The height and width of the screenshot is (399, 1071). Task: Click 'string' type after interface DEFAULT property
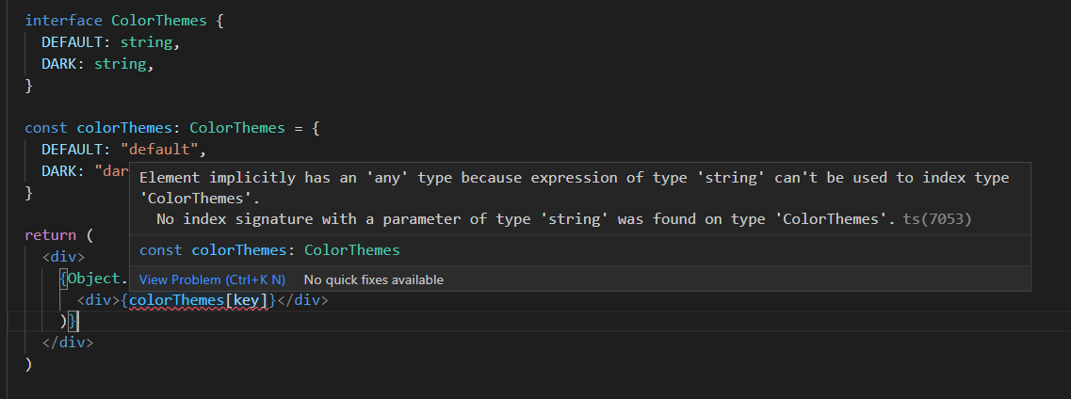[146, 42]
